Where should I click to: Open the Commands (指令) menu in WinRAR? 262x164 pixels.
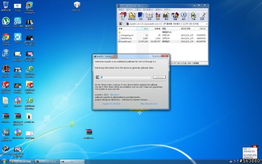129,10
